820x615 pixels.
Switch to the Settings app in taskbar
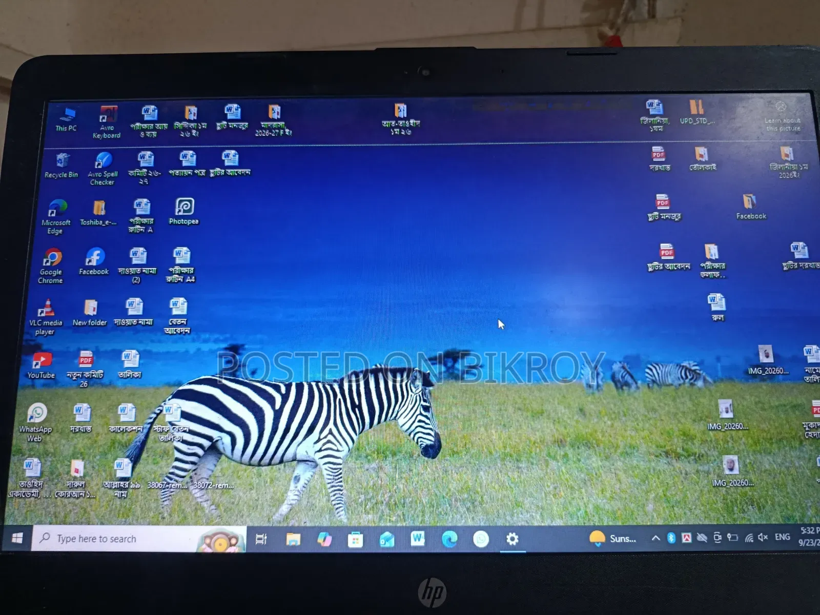512,539
